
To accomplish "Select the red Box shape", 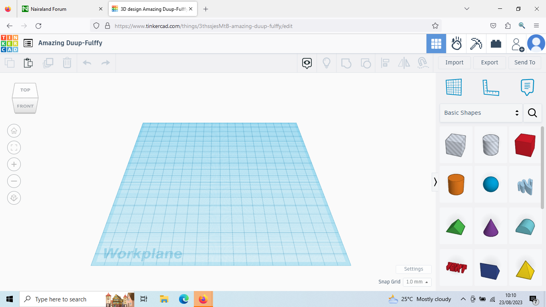I will click(525, 145).
